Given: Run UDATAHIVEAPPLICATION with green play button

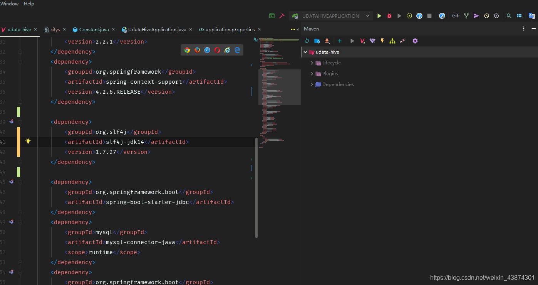Looking at the screenshot, I should tap(379, 16).
